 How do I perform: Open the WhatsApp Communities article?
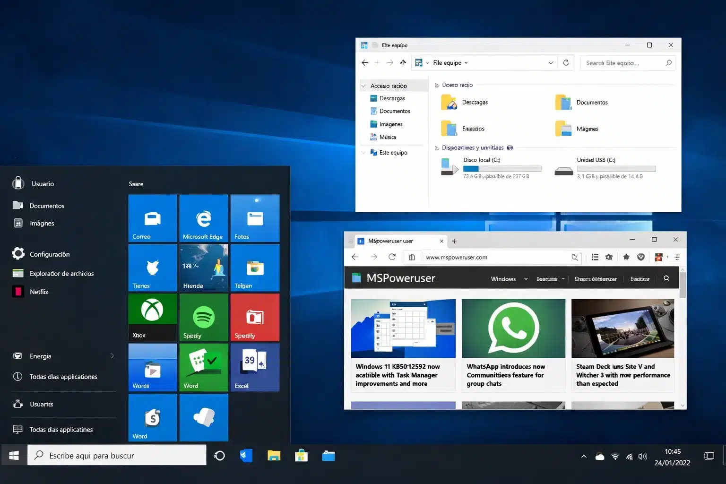513,345
